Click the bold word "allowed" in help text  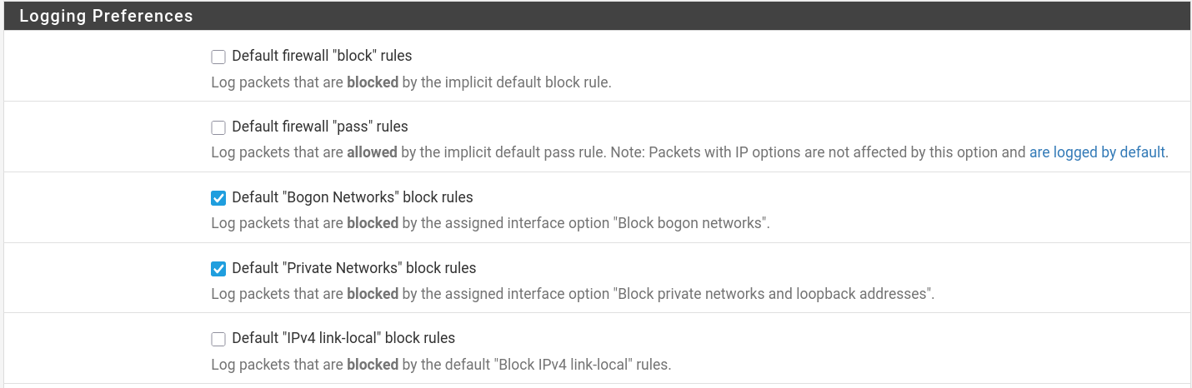click(x=372, y=152)
